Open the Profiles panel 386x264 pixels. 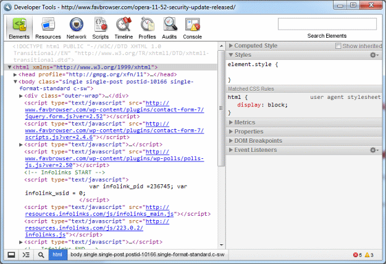point(147,28)
